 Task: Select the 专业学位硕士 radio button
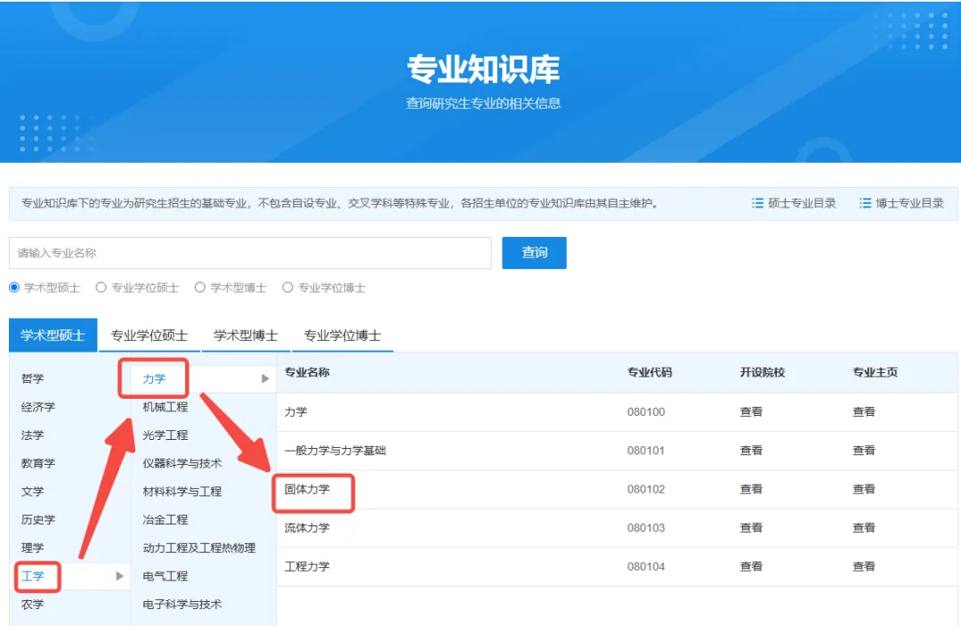(101, 288)
